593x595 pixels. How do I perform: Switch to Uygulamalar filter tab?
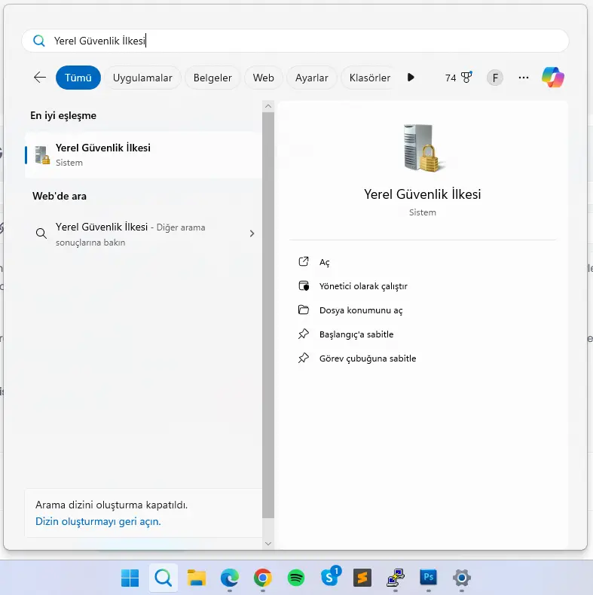pyautogui.click(x=142, y=78)
